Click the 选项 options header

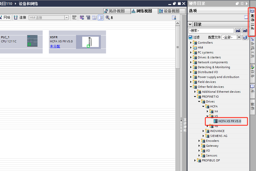point(193,11)
